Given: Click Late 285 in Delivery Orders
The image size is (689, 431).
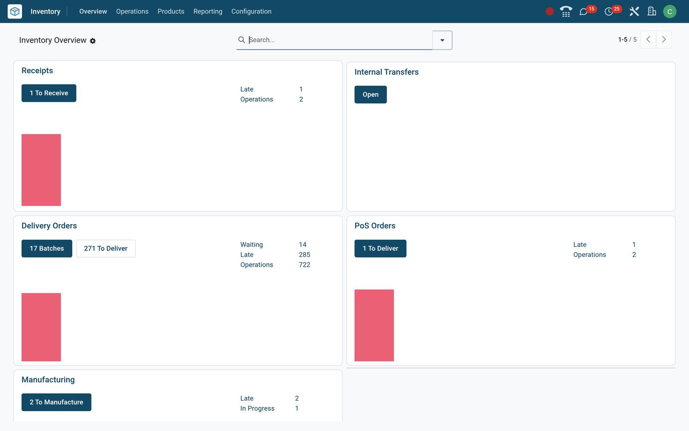Looking at the screenshot, I should point(275,255).
